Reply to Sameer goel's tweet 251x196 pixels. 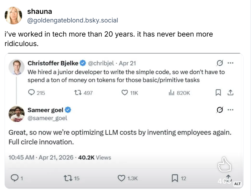[x=14, y=178]
